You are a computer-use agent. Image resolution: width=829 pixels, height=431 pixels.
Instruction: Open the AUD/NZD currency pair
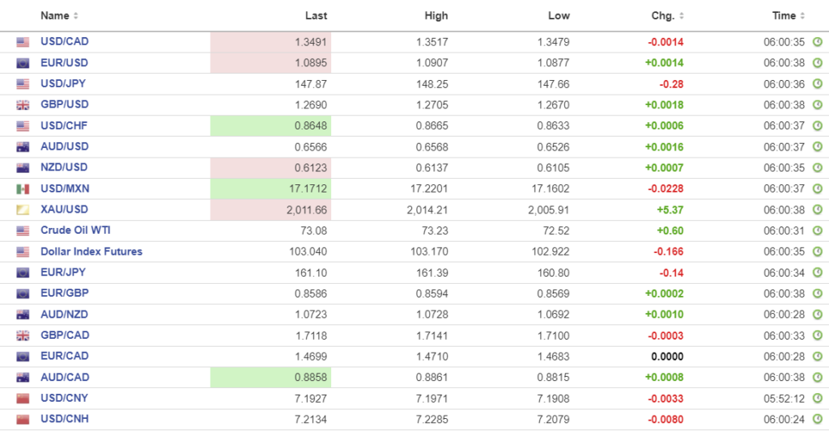point(65,315)
